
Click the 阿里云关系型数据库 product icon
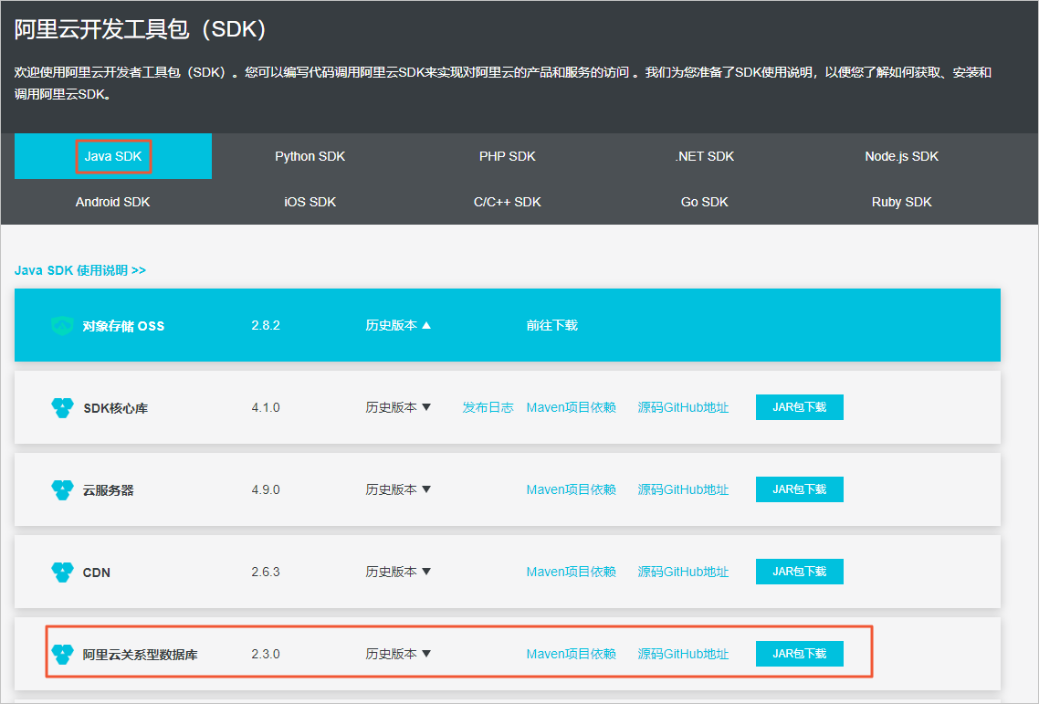click(62, 655)
